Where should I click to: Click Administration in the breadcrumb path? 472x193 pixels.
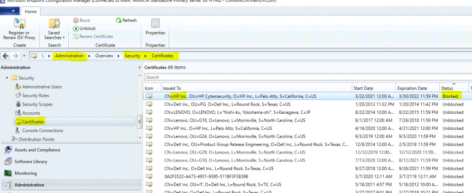point(69,56)
